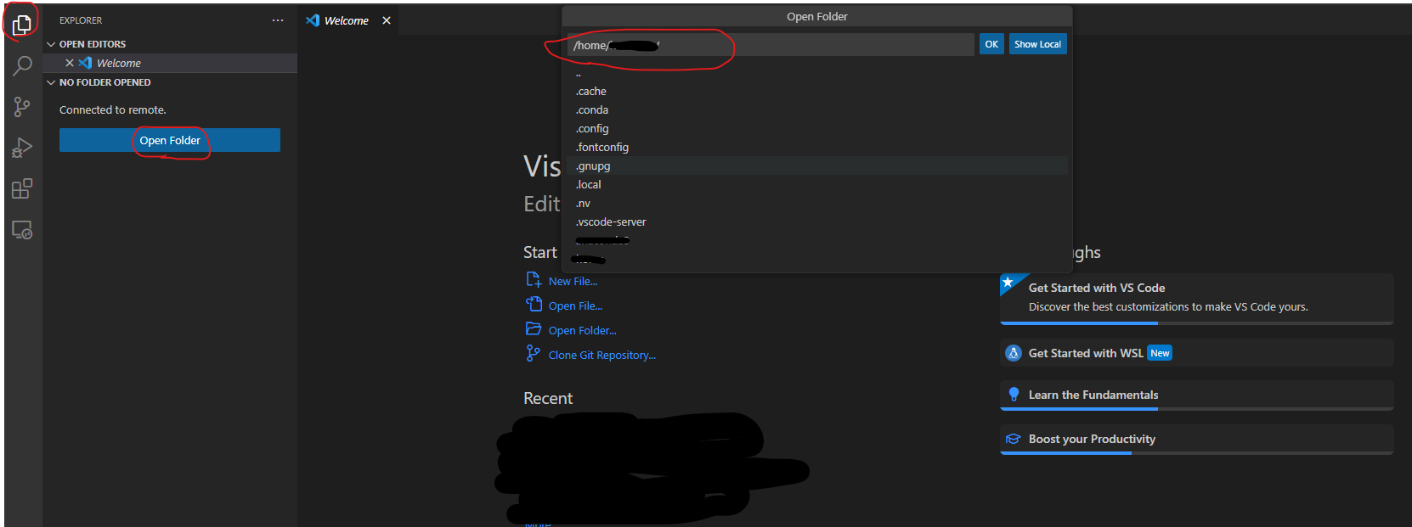Click the lightbulb icon on Fundamentals card
Image resolution: width=1412 pixels, height=527 pixels.
[1013, 395]
